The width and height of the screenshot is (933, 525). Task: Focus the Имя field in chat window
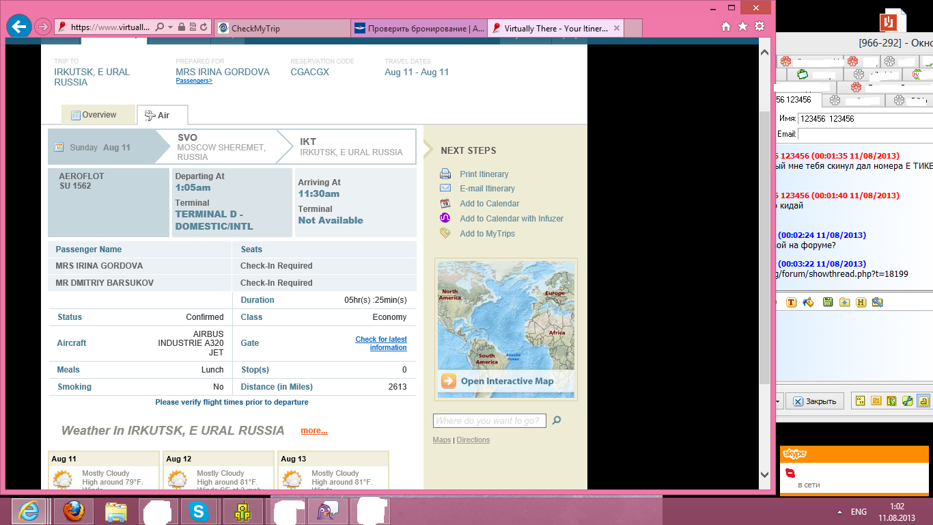[865, 119]
